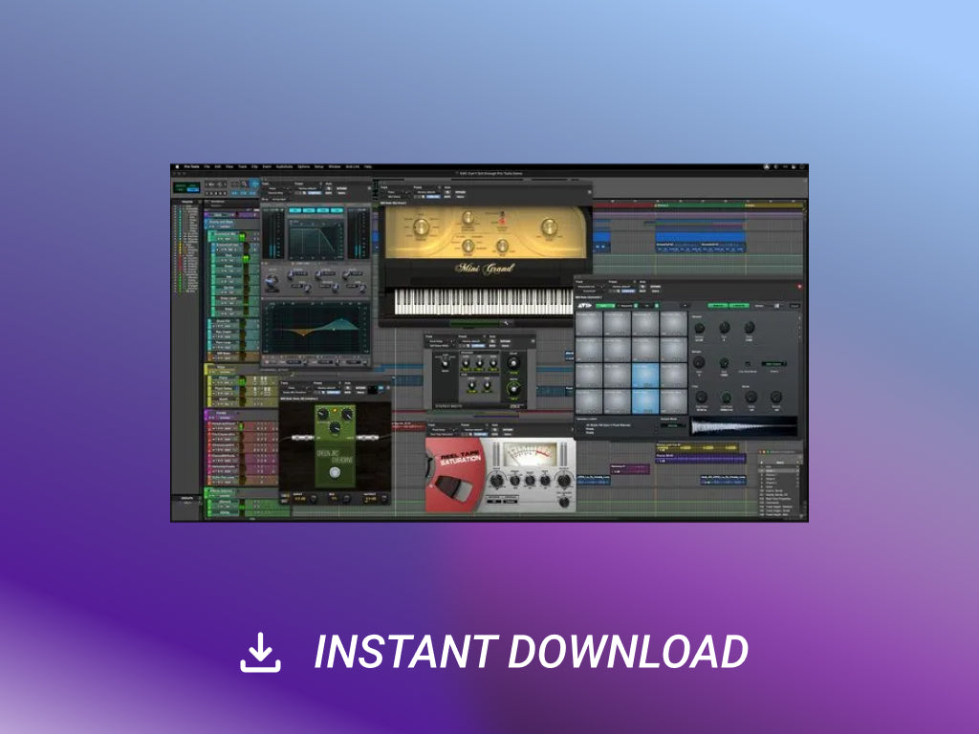This screenshot has height=734, width=979.
Task: Turn the top-left overdrive pedal knob
Action: click(x=323, y=415)
